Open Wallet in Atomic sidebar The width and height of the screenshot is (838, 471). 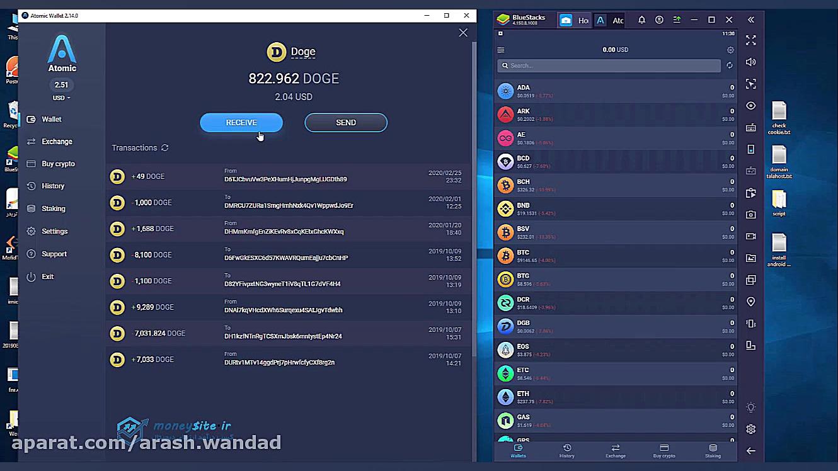[x=52, y=119]
